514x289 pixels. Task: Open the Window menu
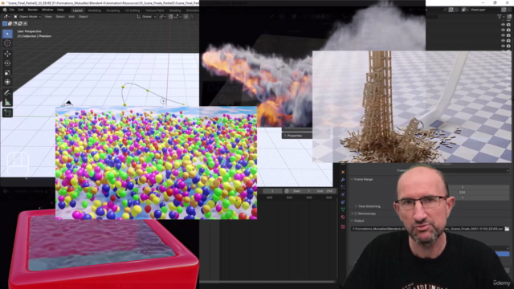47,10
